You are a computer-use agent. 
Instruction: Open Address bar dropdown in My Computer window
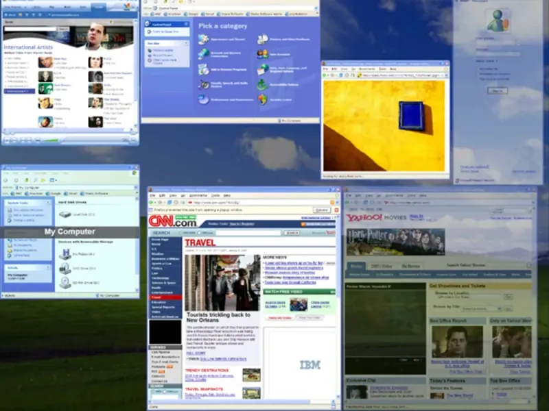pos(136,188)
